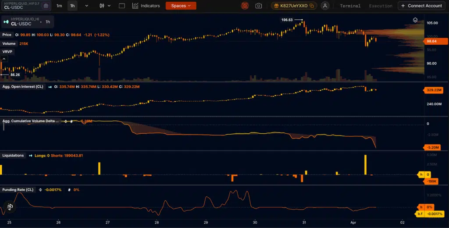Switch to the Execution tab
The width and height of the screenshot is (449, 228).
point(380,6)
